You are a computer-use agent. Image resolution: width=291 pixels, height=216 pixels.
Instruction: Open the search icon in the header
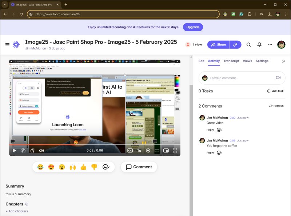point(248,44)
